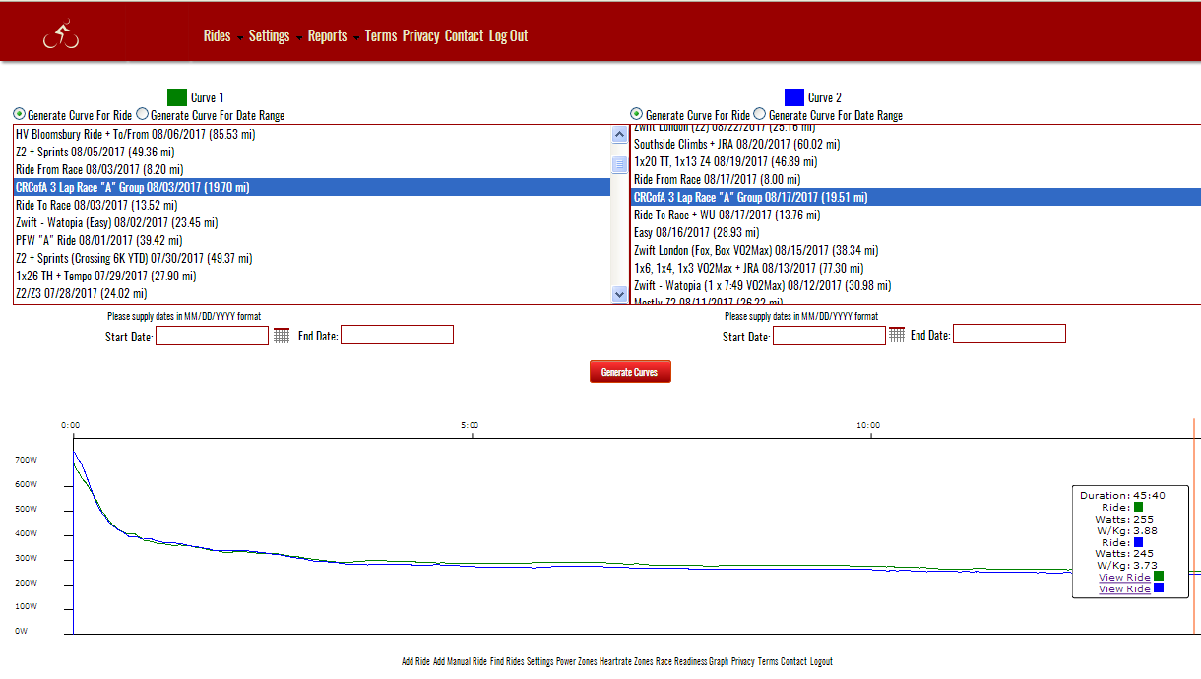Screen dimensions: 1201x679
Task: Select Curve 1 Generate Curve For Ride
Action: 19,115
